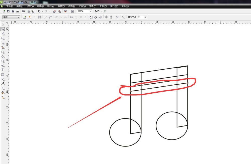Open the 矩形 selection mode dropdown
The width and height of the screenshot is (251, 164).
pos(19,17)
